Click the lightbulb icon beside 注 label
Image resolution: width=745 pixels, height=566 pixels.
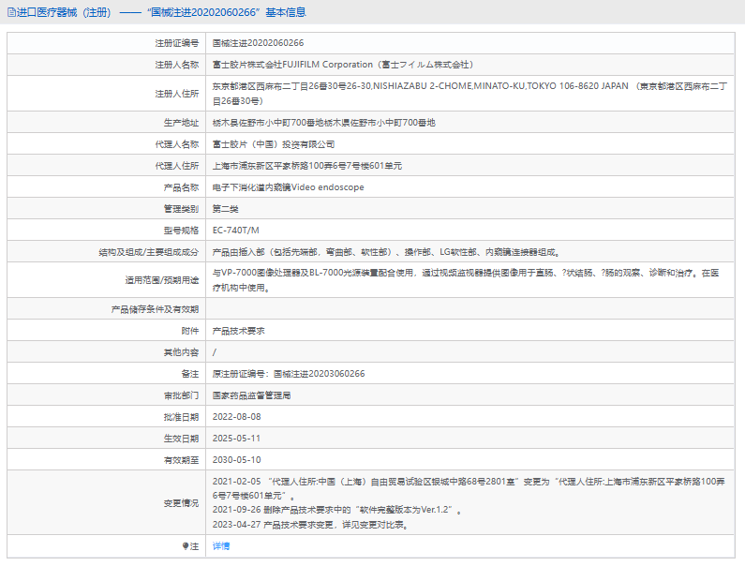pos(186,546)
